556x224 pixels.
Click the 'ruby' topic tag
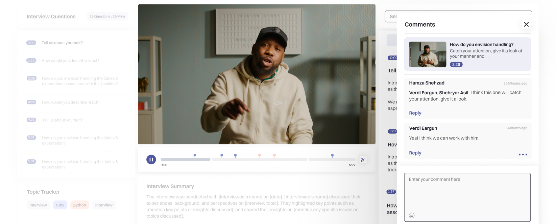[x=60, y=205]
